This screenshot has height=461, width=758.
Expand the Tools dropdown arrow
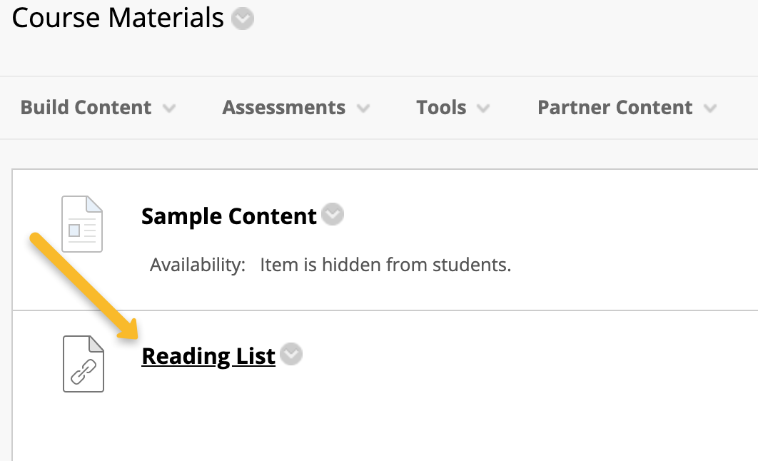click(x=483, y=109)
